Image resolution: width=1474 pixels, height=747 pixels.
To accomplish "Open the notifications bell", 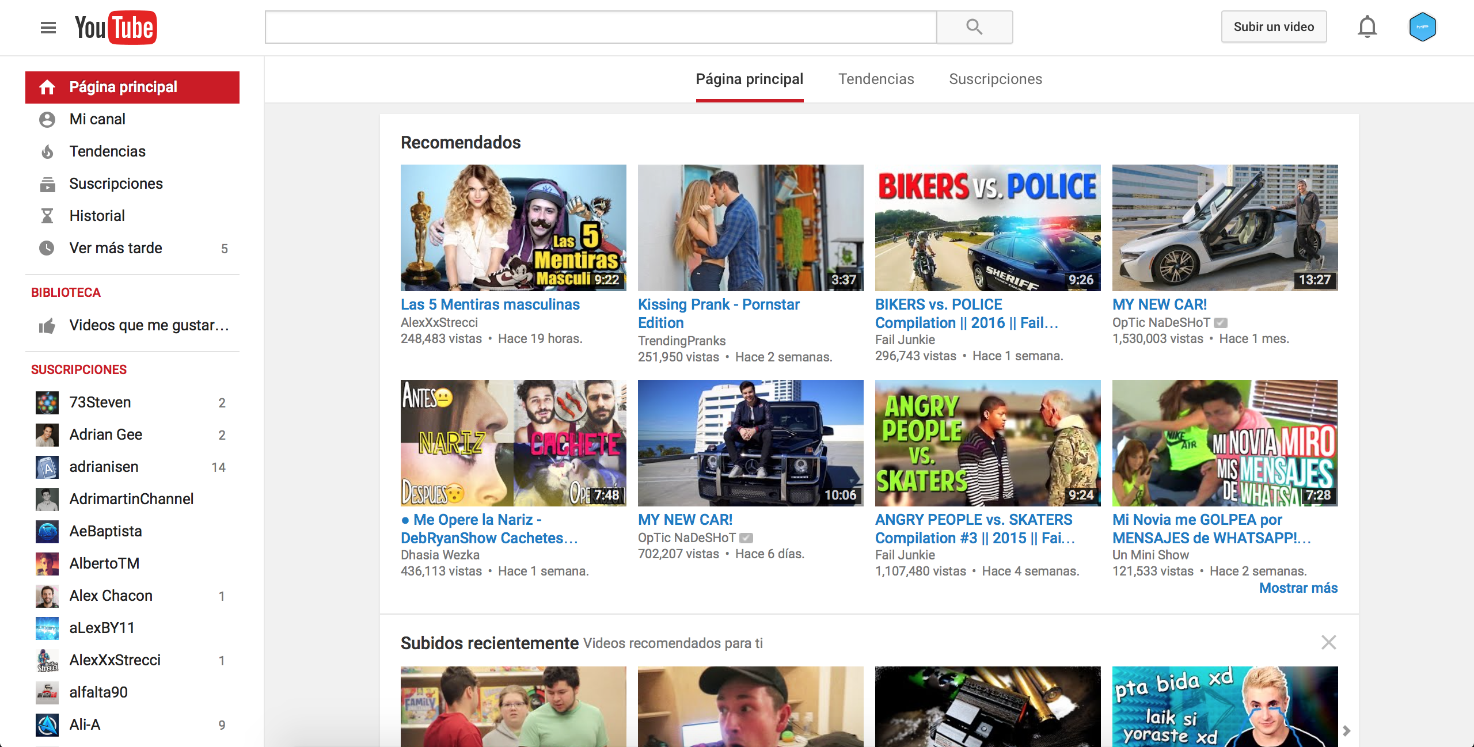I will [1367, 27].
